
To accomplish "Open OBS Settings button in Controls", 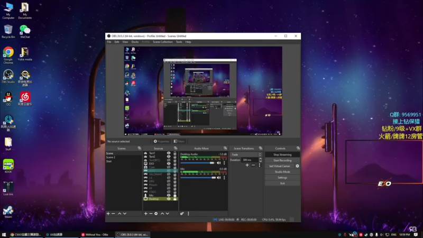I will (282, 178).
